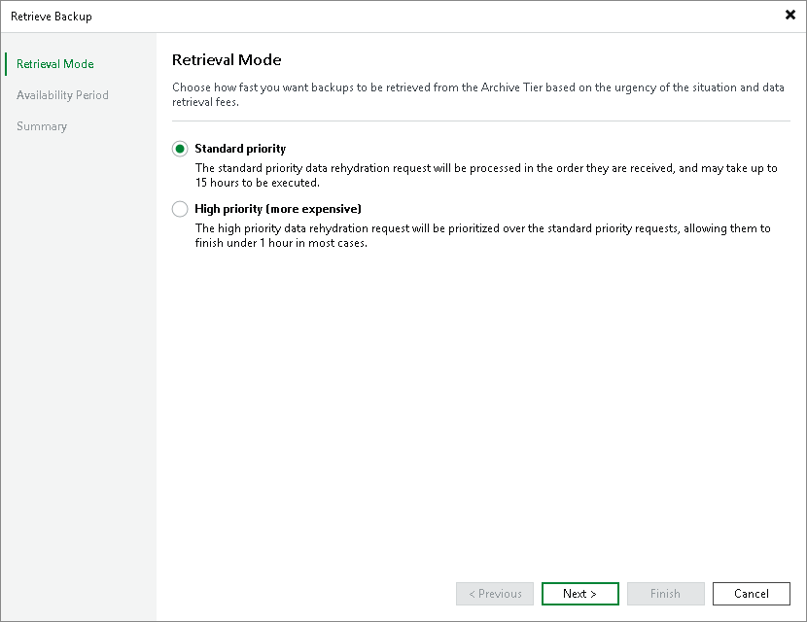Click the '15 hours to be executed' description
The width and height of the screenshot is (807, 622).
coord(486,176)
